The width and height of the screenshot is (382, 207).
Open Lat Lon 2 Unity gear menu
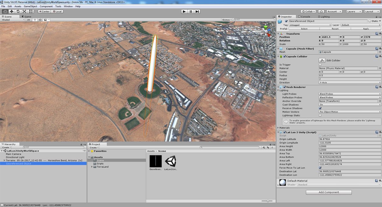pyautogui.click(x=380, y=132)
